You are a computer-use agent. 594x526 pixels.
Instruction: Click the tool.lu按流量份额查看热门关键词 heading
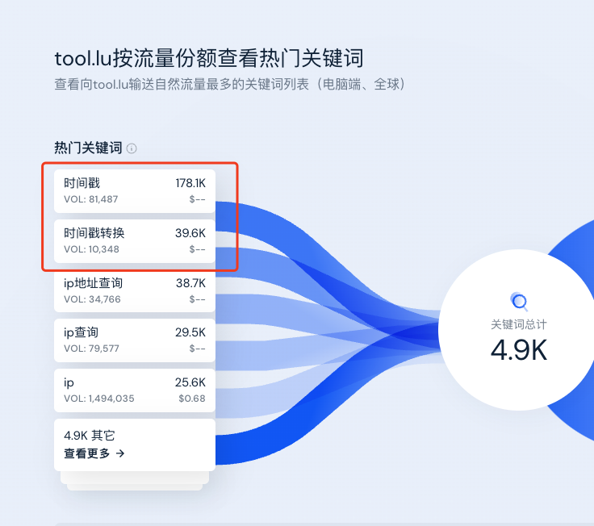point(208,58)
